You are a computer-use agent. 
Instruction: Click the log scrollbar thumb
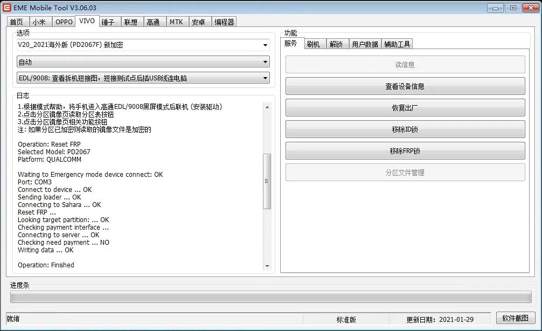pyautogui.click(x=267, y=181)
